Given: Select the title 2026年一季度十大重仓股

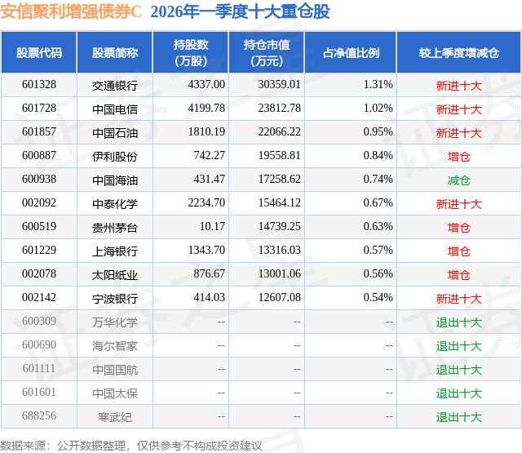Looking at the screenshot, I should coord(240,12).
